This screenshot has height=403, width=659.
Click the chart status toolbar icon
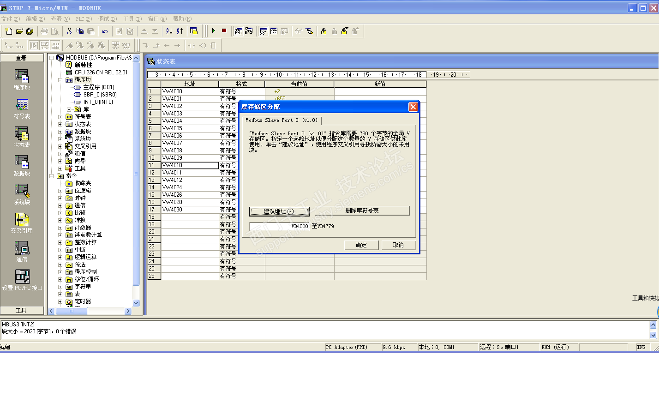click(x=263, y=31)
